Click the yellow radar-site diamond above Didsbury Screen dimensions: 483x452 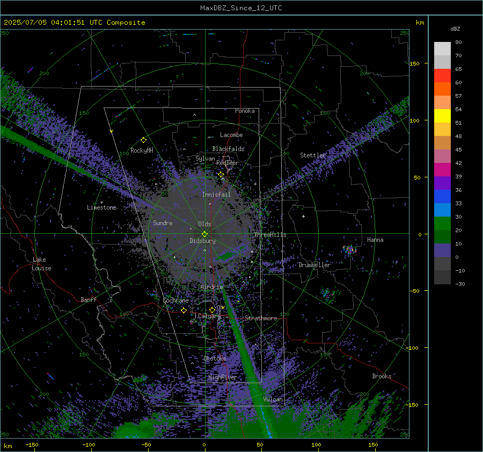(205, 234)
